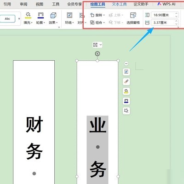Screen dimensions: 184x184
Task: Click the 下移 (Send Backward) button
Action: point(116,23)
